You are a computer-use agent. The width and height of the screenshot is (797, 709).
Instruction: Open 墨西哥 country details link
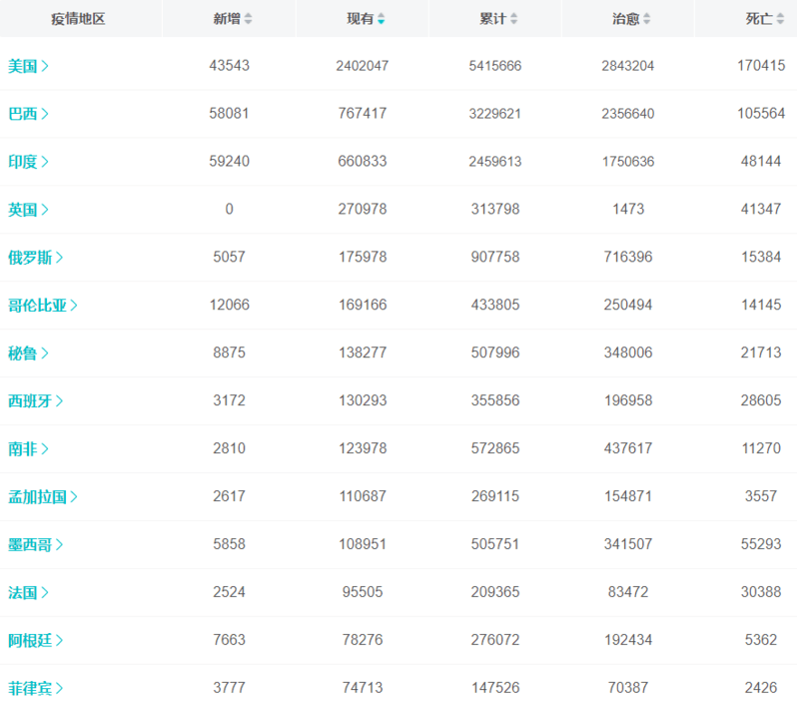click(35, 545)
